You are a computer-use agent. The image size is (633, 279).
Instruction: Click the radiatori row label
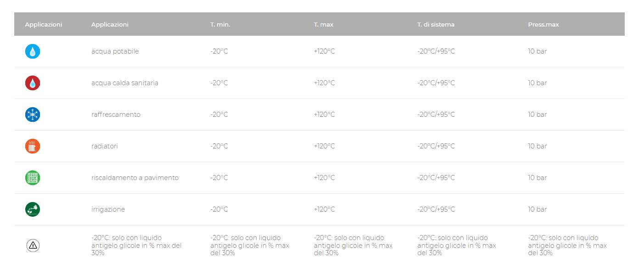[105, 146]
